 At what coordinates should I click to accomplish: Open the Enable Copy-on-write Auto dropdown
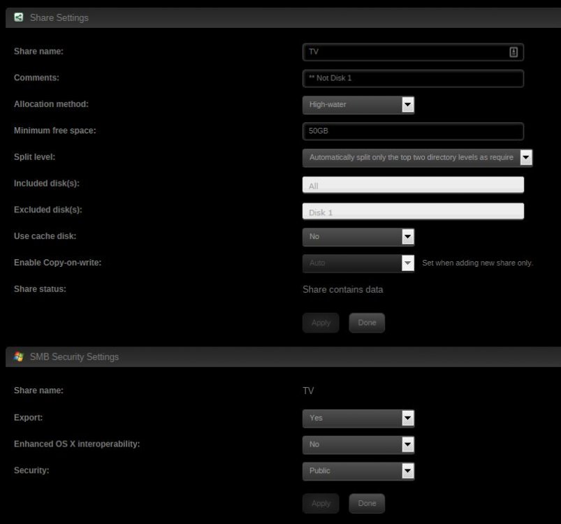358,263
